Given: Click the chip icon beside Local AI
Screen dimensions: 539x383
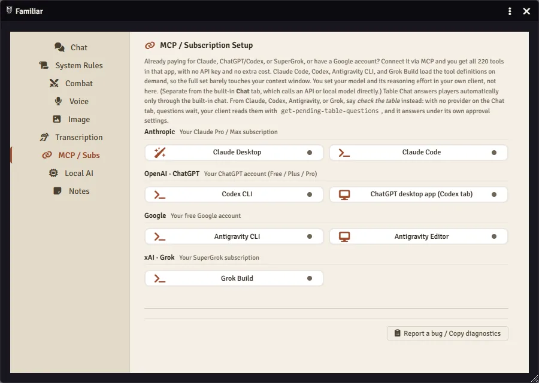Looking at the screenshot, I should 53,173.
